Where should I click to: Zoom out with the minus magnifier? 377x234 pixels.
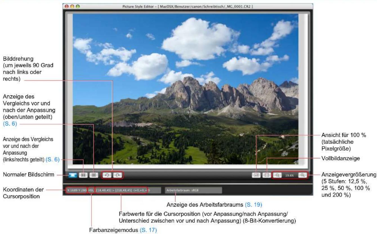point(277,175)
